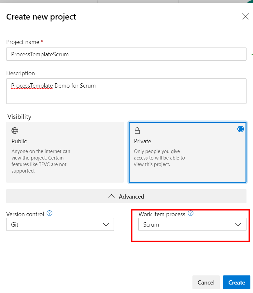The width and height of the screenshot is (253, 293).
Task: Select the Private visibility radio button
Action: 241,129
